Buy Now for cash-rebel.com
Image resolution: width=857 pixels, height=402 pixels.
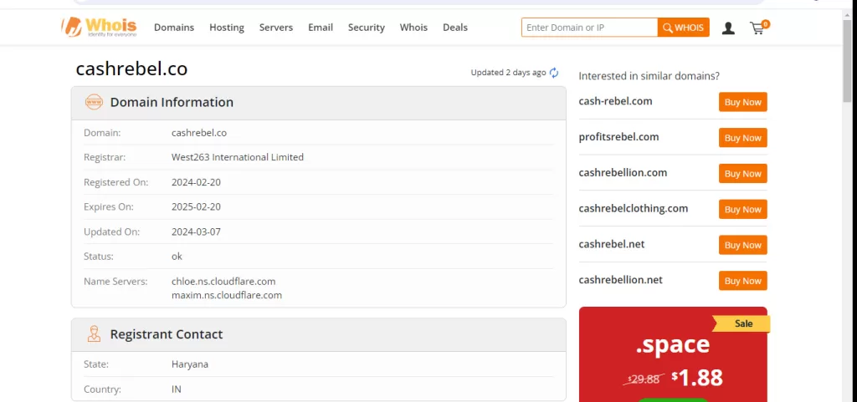coord(742,102)
